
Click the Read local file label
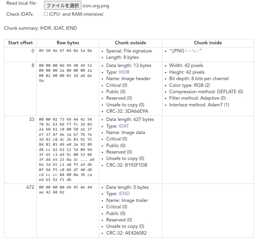[x=22, y=3]
